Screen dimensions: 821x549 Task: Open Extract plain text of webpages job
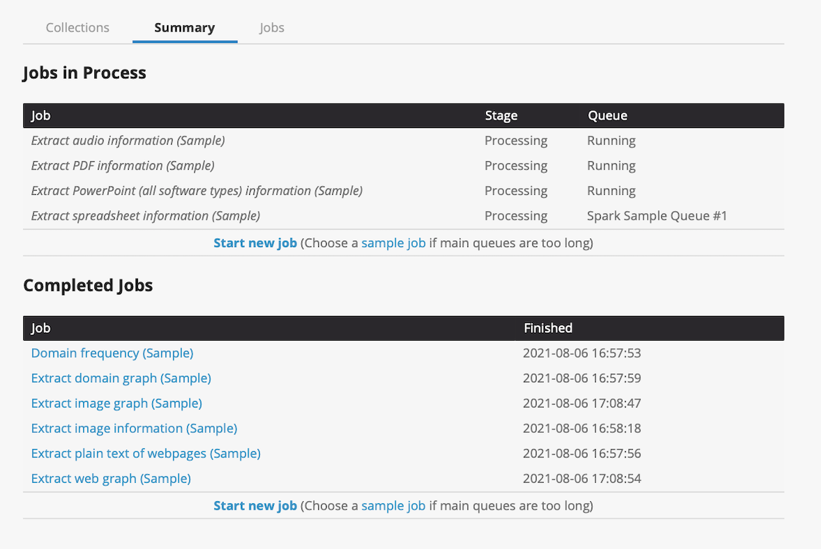coord(146,454)
